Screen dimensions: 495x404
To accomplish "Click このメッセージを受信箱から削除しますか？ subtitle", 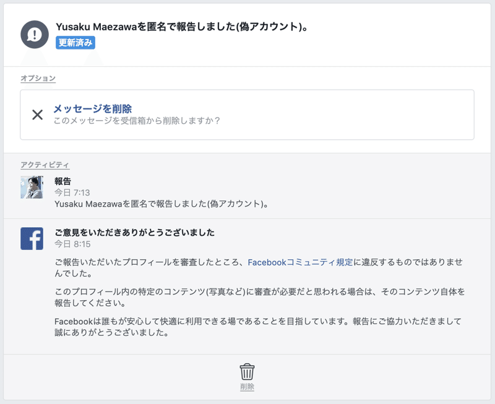I will coord(137,121).
